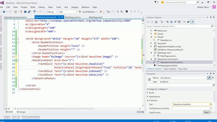217x122 pixels.
Task: Click the notifications flag icon
Action: (155, 2)
